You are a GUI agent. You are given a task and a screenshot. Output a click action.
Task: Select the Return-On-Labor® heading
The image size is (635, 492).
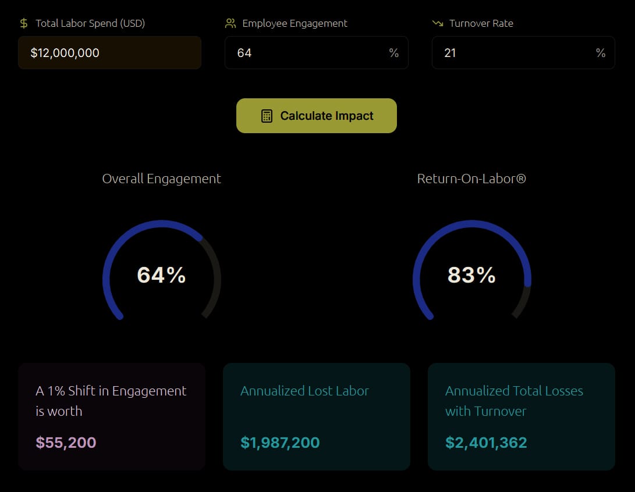click(x=471, y=179)
